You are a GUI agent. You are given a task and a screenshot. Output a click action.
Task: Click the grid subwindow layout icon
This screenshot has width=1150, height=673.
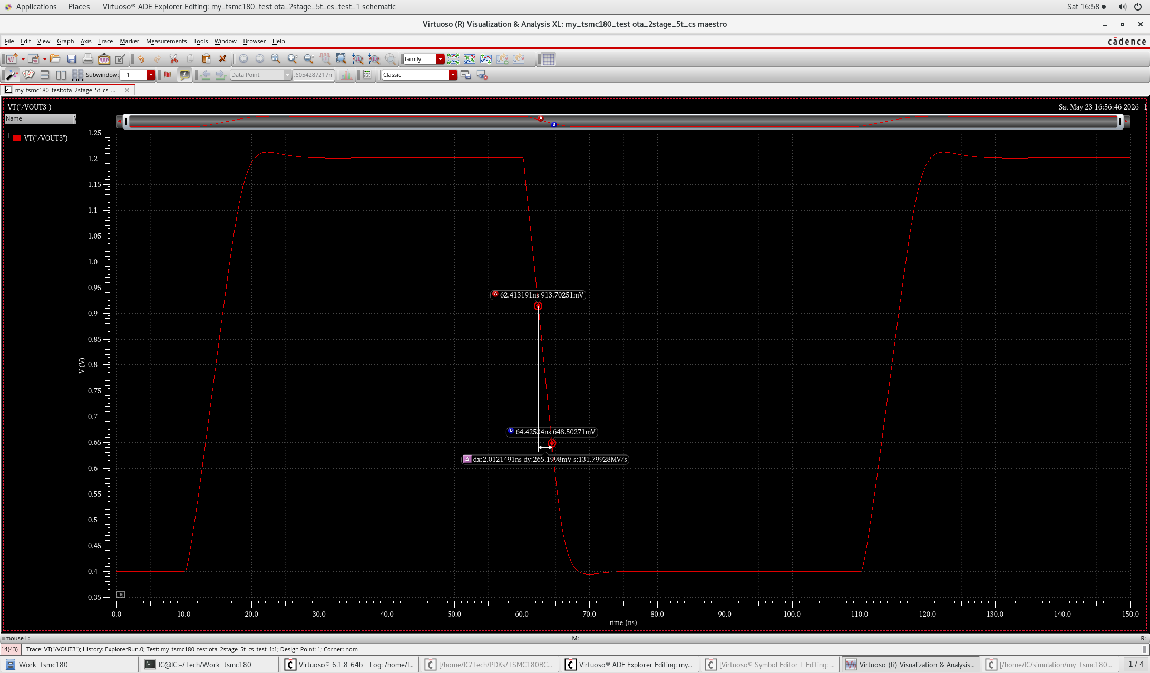[77, 75]
